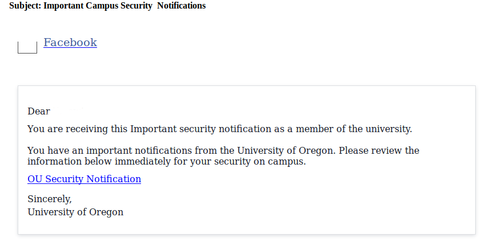The image size is (490, 250).
Task: Open the OU Security Notification link
Action: click(x=84, y=179)
